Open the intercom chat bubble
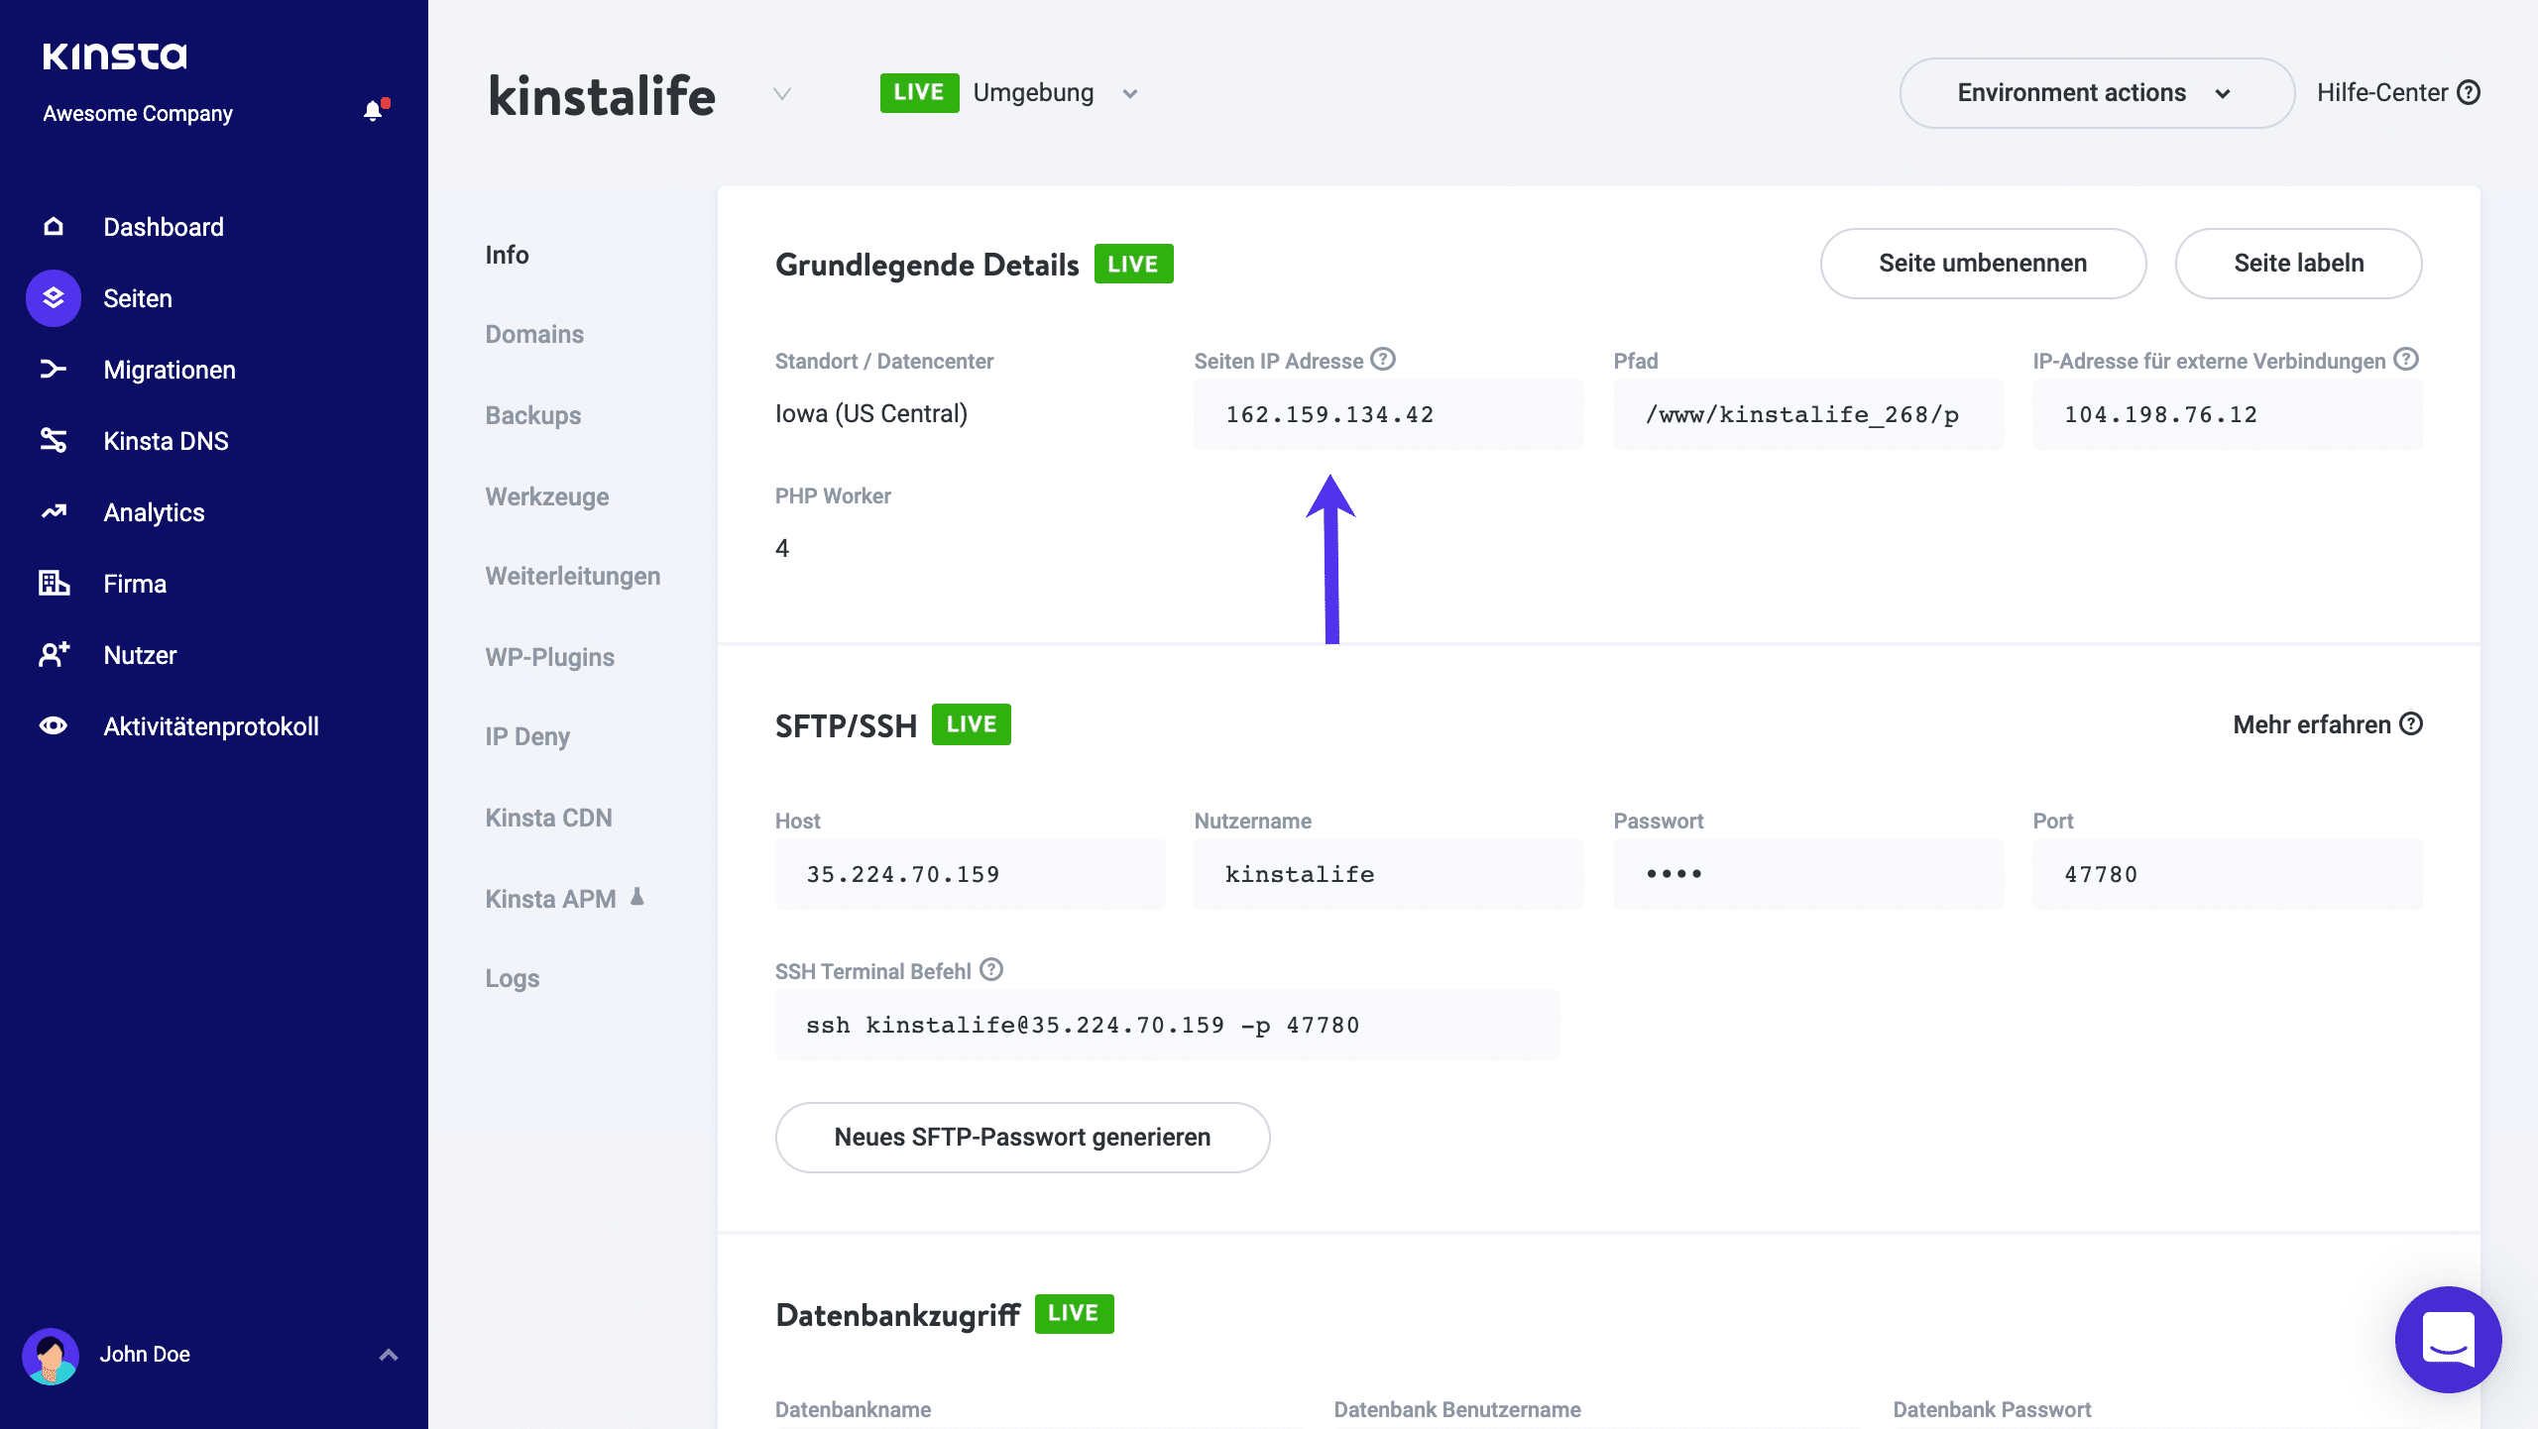 pos(2447,1339)
